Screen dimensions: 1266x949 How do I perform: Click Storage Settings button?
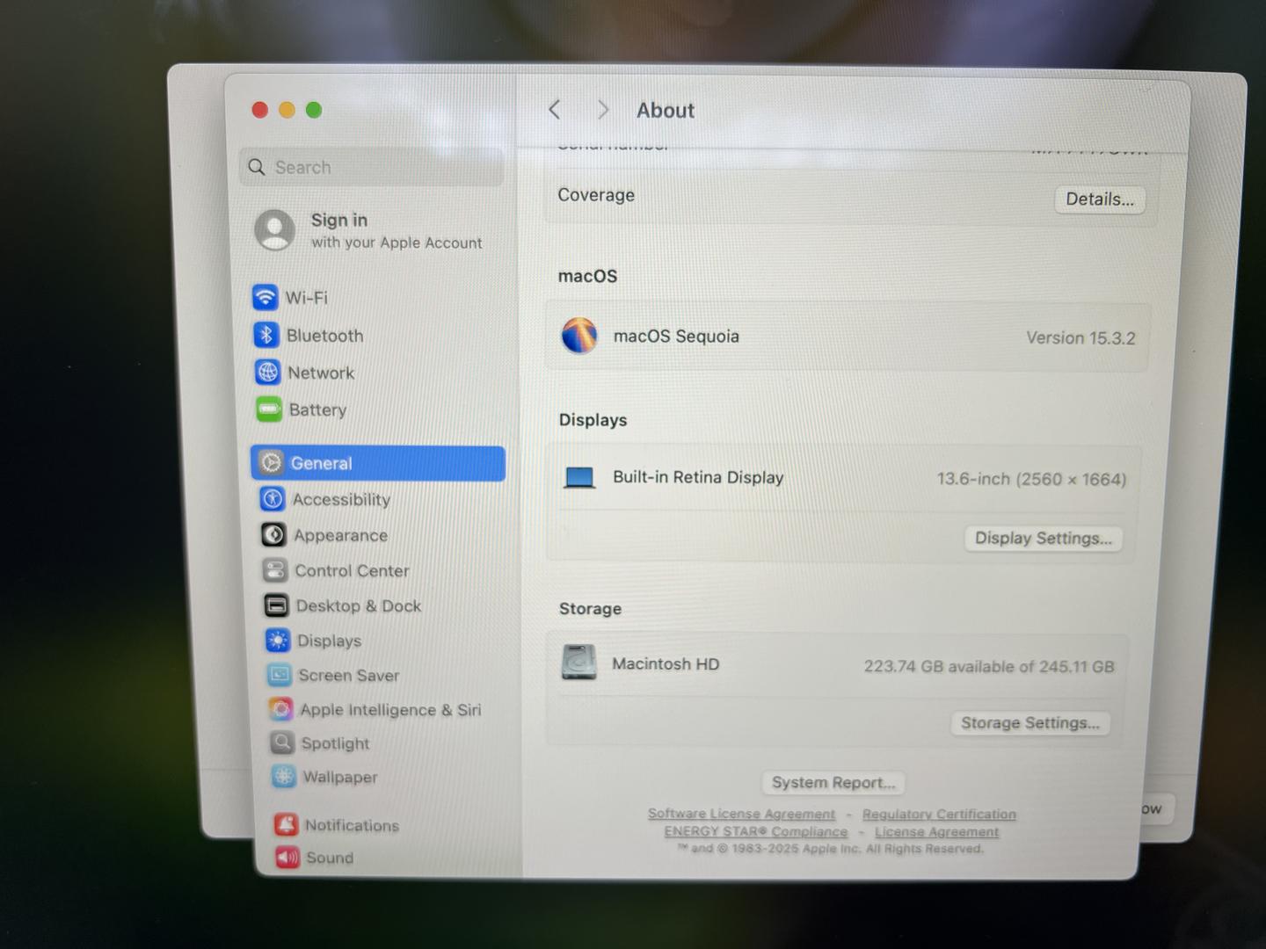coord(1030,723)
